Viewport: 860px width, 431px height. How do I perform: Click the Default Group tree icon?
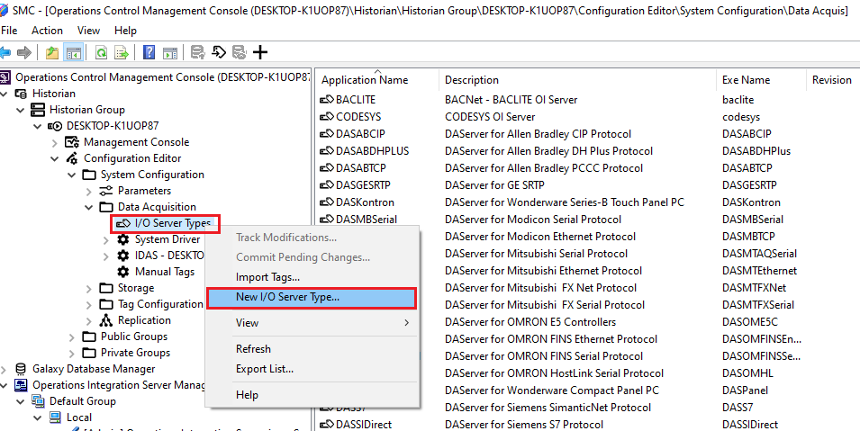point(38,401)
